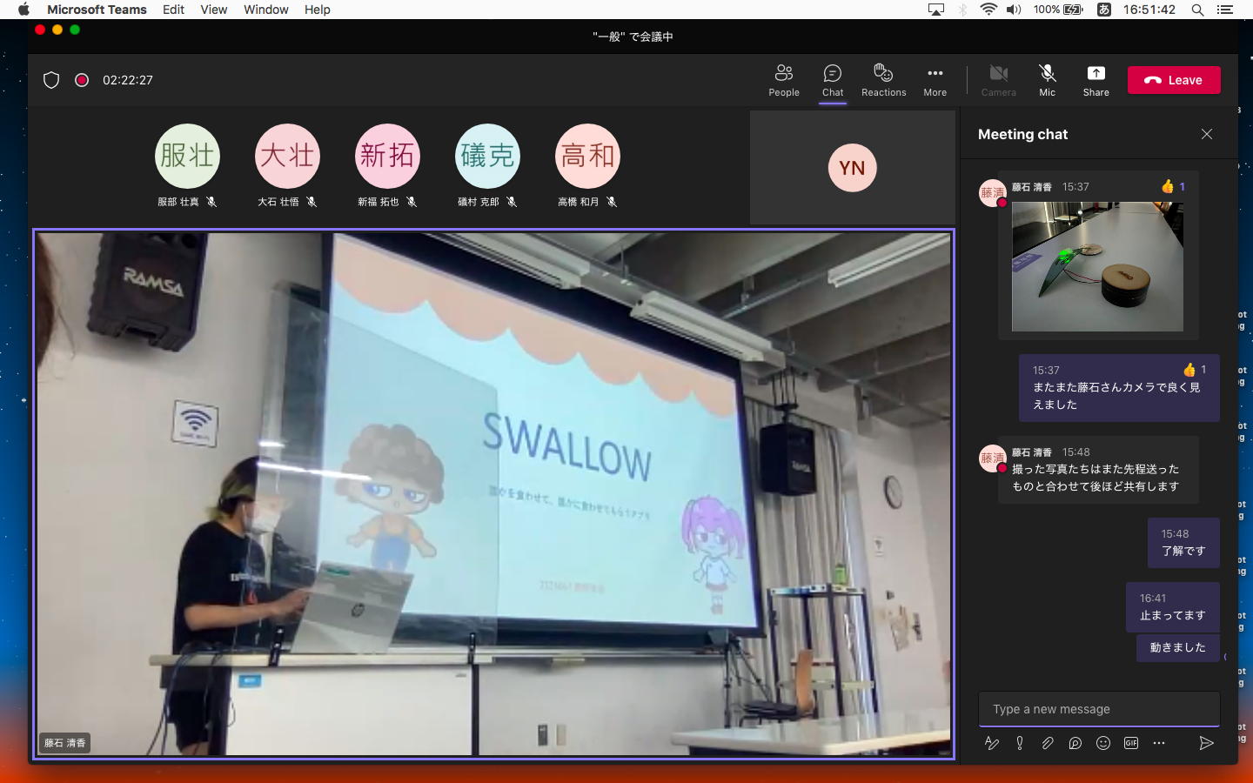Click the message input field

tap(1099, 709)
